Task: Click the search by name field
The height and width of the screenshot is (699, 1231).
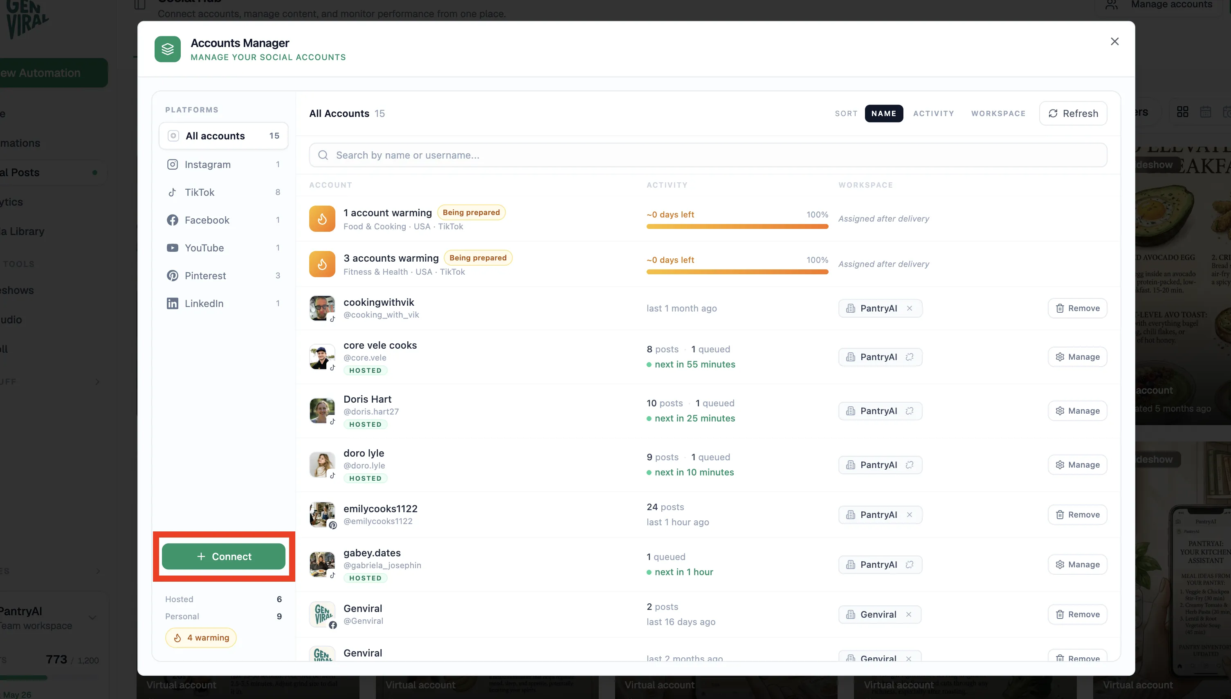Action: [708, 155]
